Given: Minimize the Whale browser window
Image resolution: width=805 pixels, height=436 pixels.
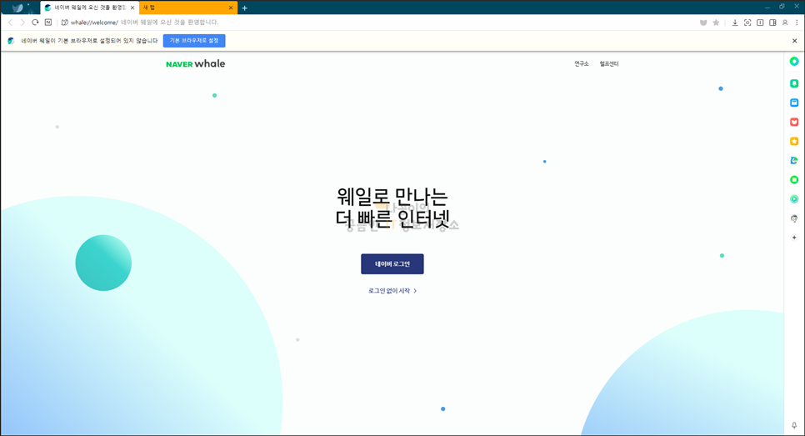Looking at the screenshot, I should pos(767,8).
